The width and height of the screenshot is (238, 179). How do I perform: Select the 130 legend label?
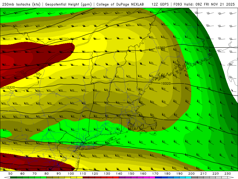[x=107, y=174]
